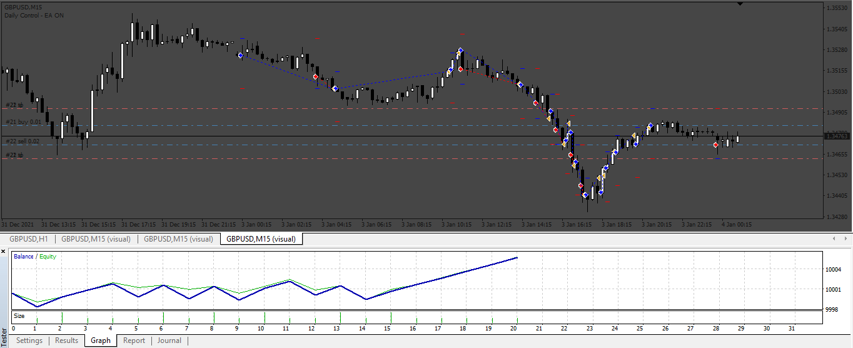Click the vertical Tester panel label

click(4, 336)
